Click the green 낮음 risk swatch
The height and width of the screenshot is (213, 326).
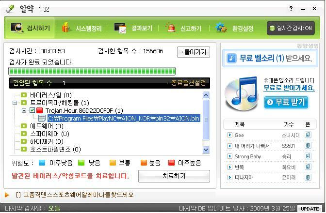81,163
